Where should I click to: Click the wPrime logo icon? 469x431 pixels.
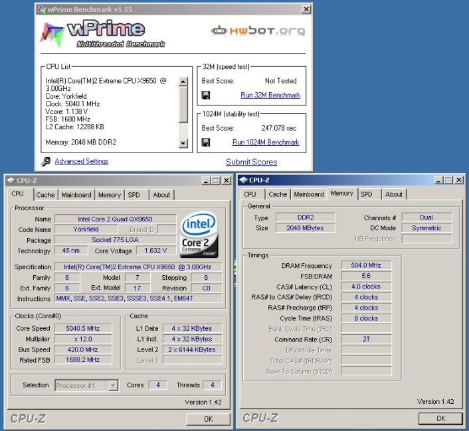pos(52,34)
